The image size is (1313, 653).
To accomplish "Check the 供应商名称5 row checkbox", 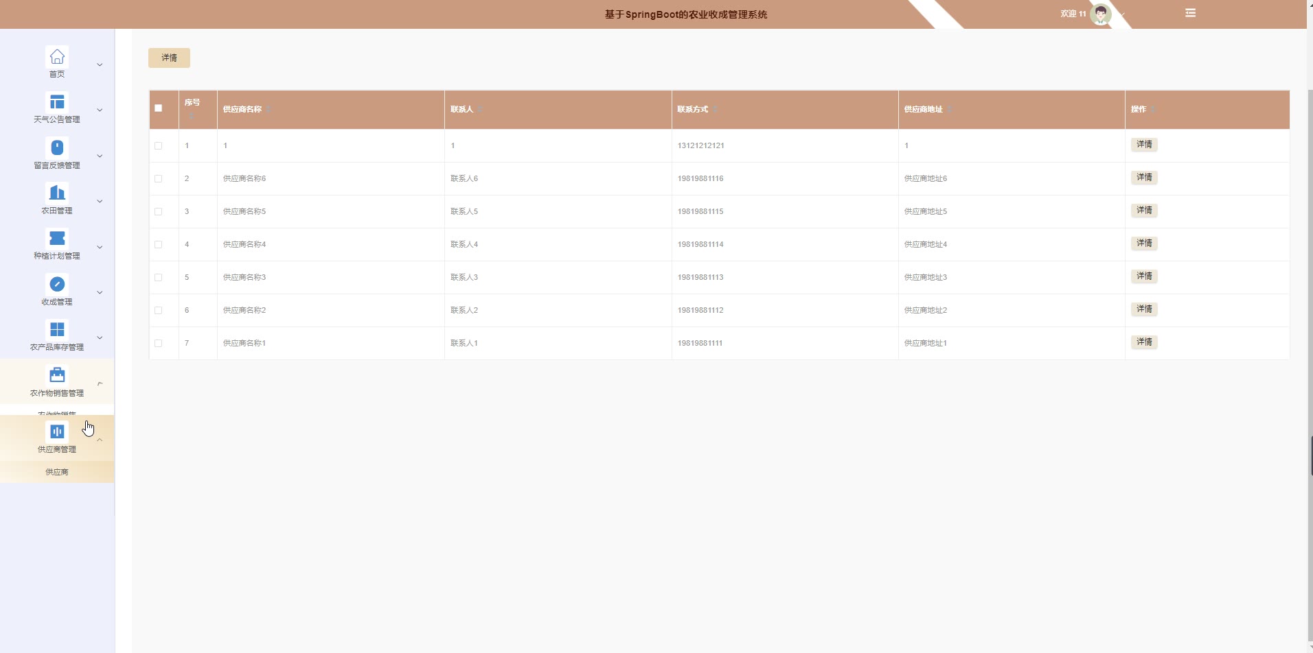I will point(159,211).
